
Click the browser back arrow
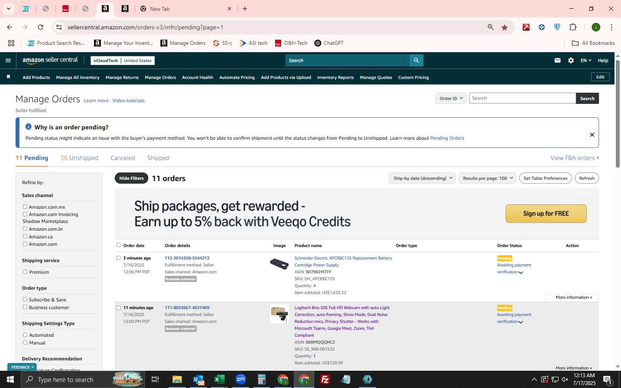pos(9,27)
